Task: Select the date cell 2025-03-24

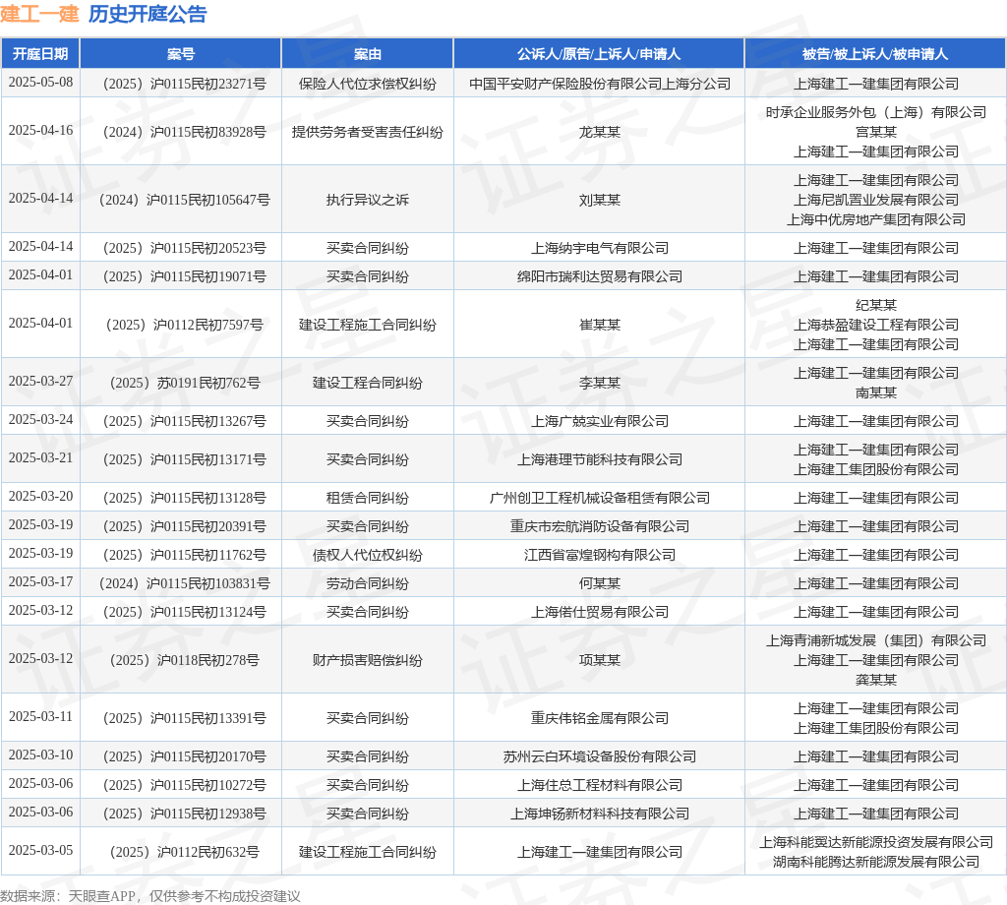Action: pos(40,419)
